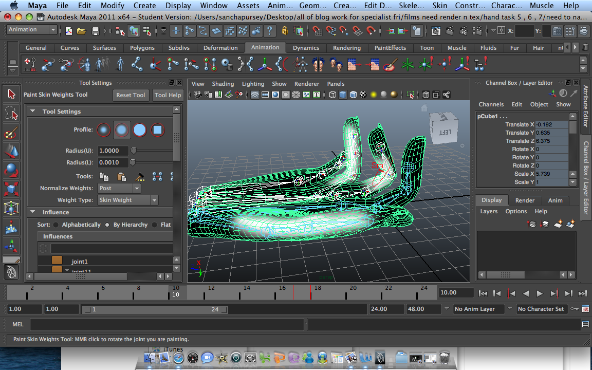
Task: Click the open scene folder icon
Action: 81,31
